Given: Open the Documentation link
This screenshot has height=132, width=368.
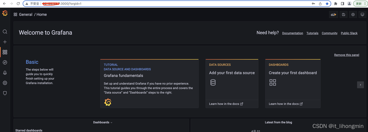Looking at the screenshot, I should point(293,33).
